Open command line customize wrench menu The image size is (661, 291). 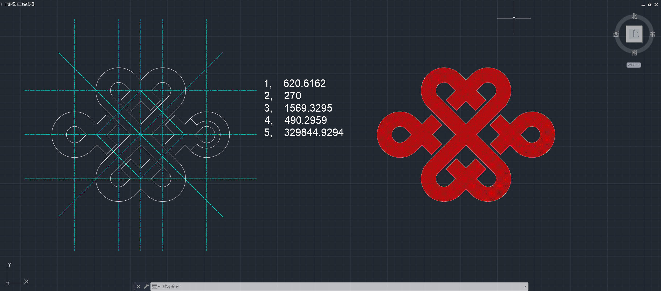tap(146, 286)
